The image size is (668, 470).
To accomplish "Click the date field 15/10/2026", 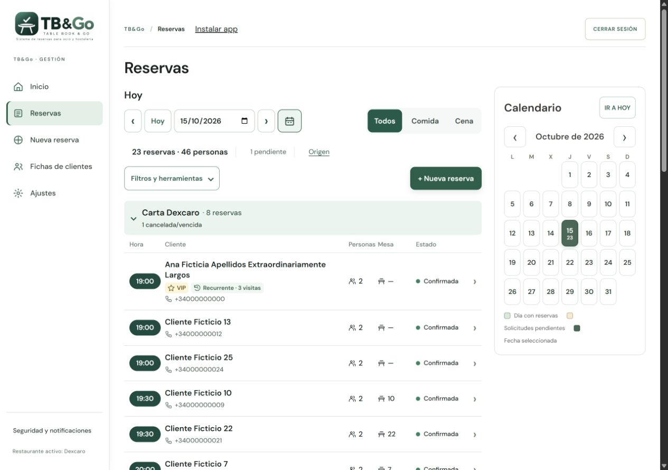I will [214, 121].
